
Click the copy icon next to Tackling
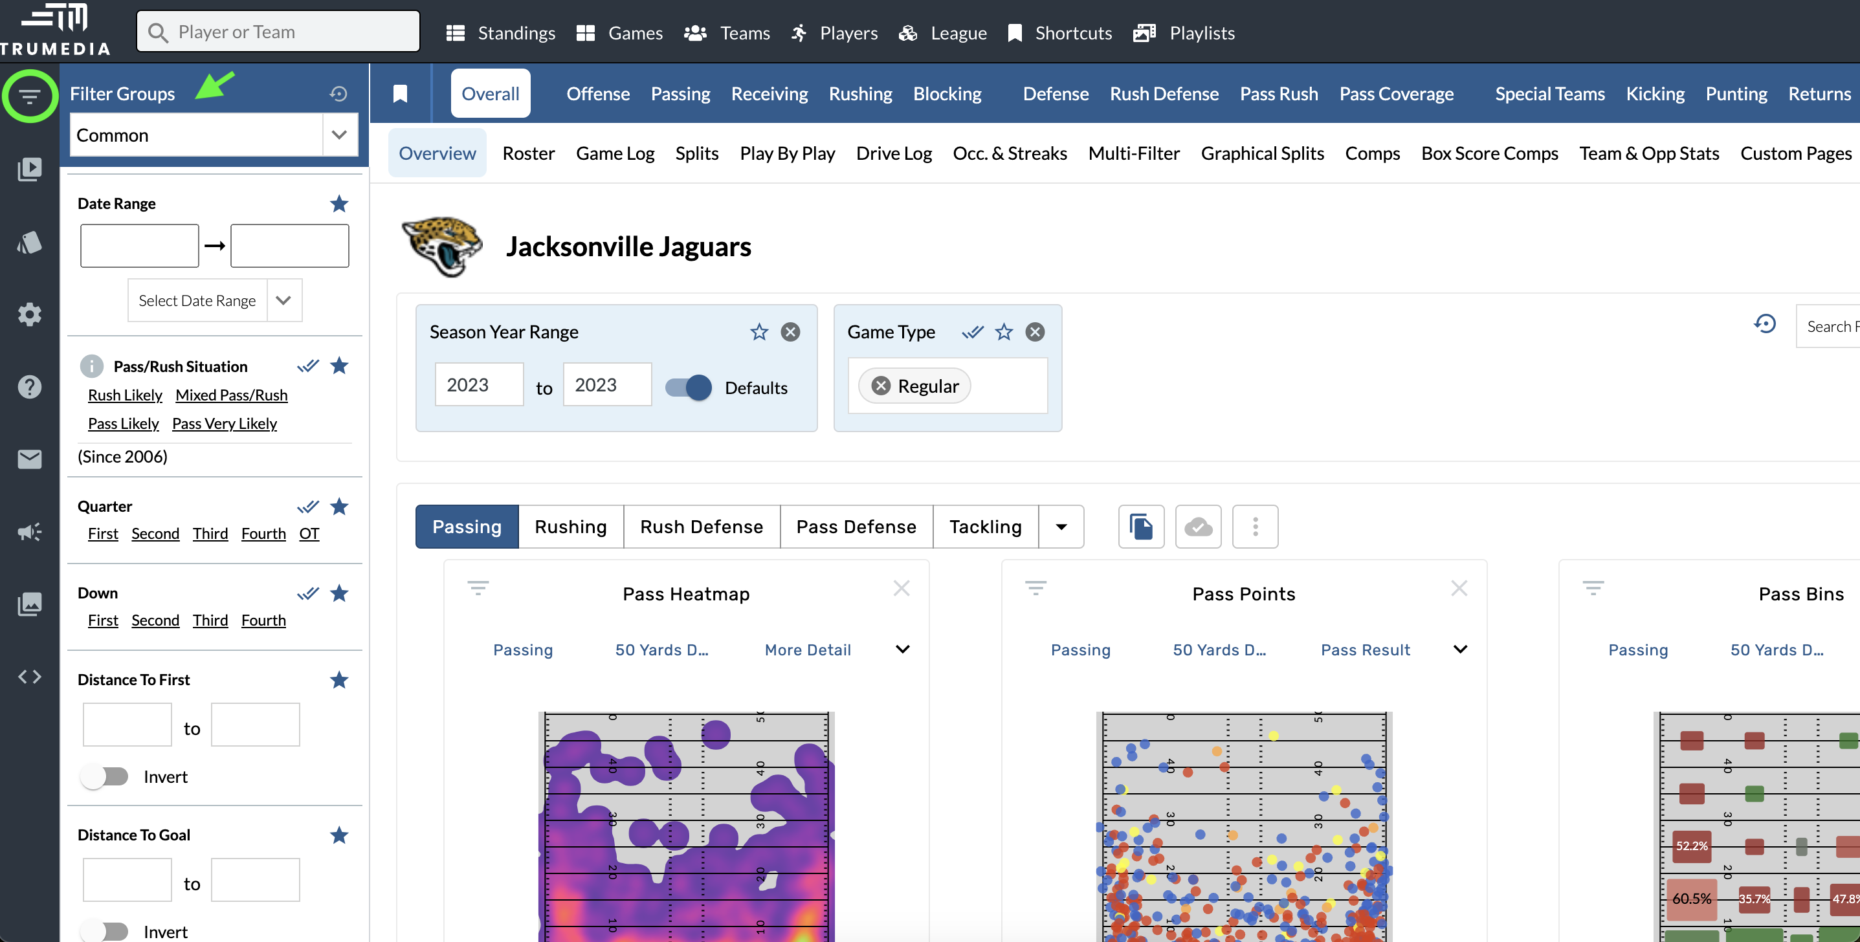[1141, 526]
